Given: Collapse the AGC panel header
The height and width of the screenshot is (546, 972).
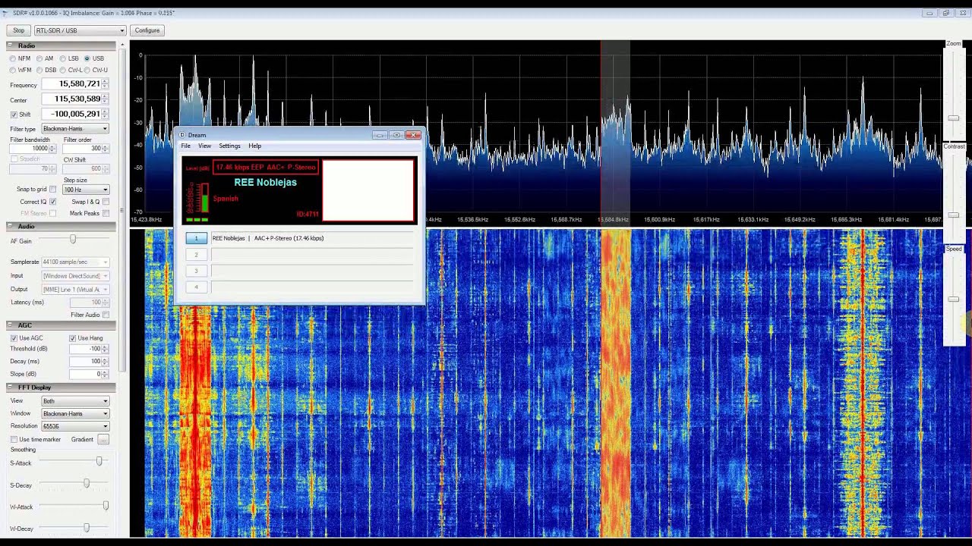Looking at the screenshot, I should (11, 325).
